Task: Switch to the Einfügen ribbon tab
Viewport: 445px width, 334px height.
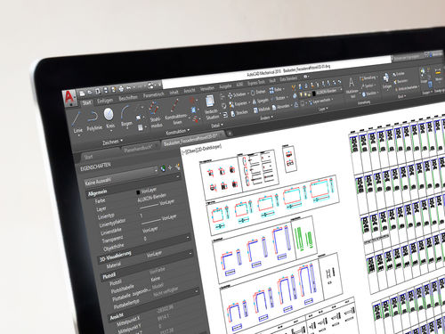Action: [x=105, y=101]
